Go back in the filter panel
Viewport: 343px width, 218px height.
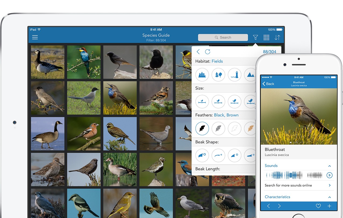point(198,52)
